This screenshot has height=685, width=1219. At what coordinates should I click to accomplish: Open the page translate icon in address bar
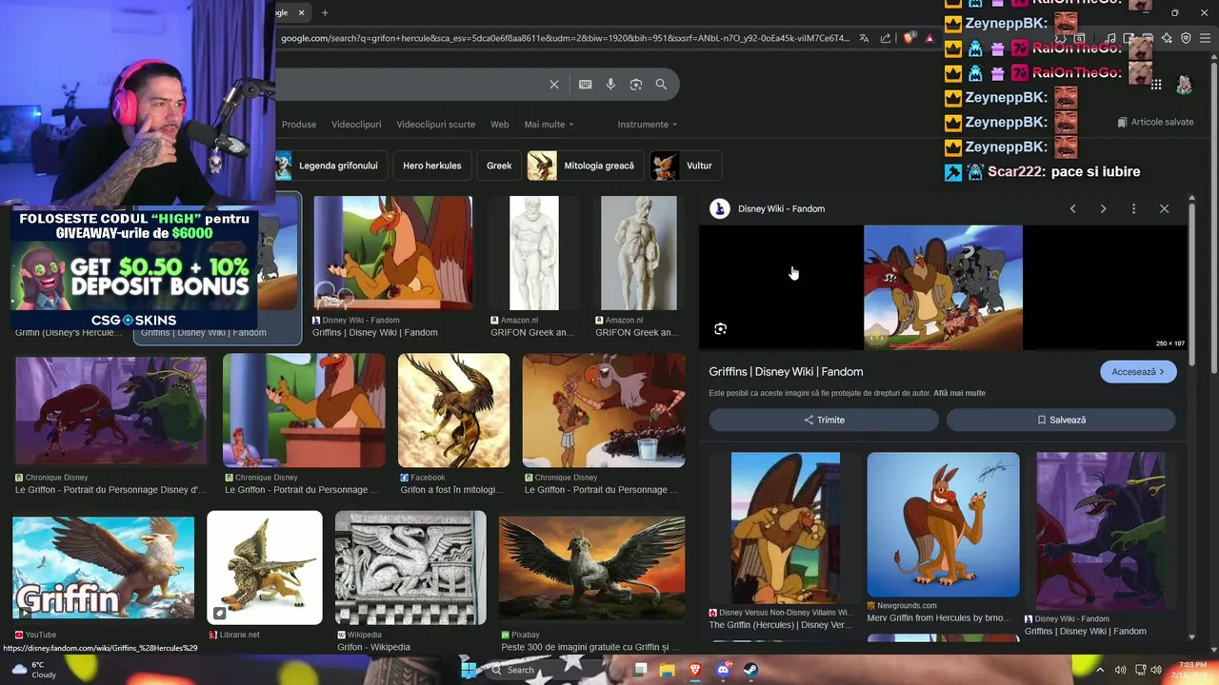864,38
